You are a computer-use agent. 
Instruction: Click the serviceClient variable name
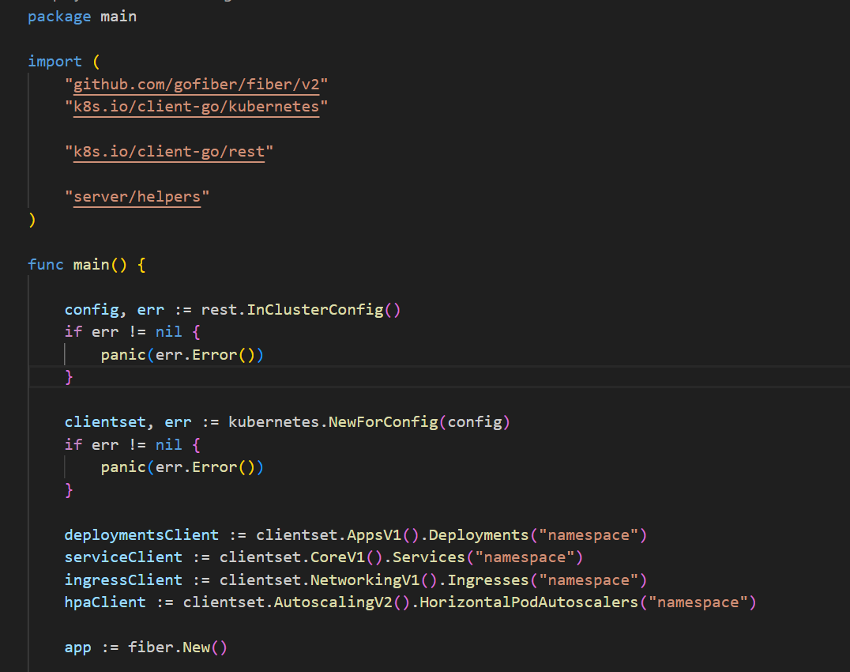pos(123,557)
